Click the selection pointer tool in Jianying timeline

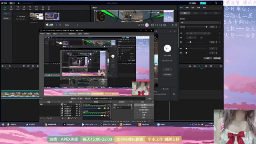(3, 66)
